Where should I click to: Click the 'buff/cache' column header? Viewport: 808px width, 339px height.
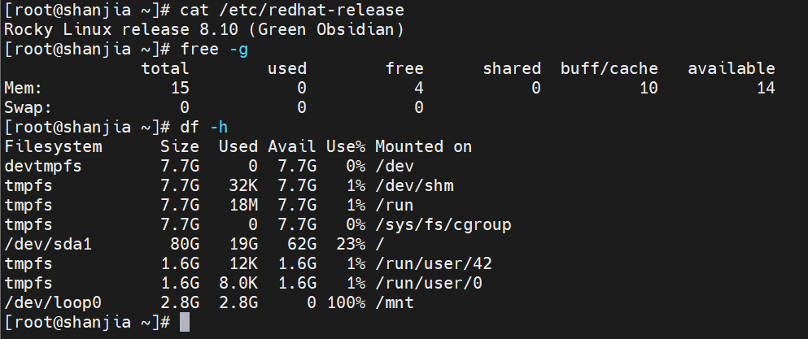[x=609, y=69]
